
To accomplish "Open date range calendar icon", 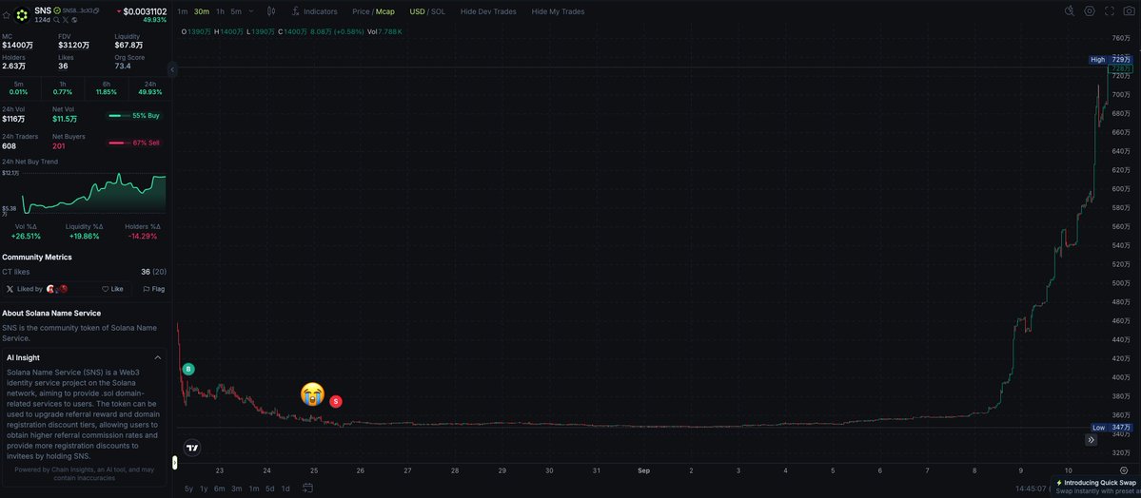I will point(307,488).
